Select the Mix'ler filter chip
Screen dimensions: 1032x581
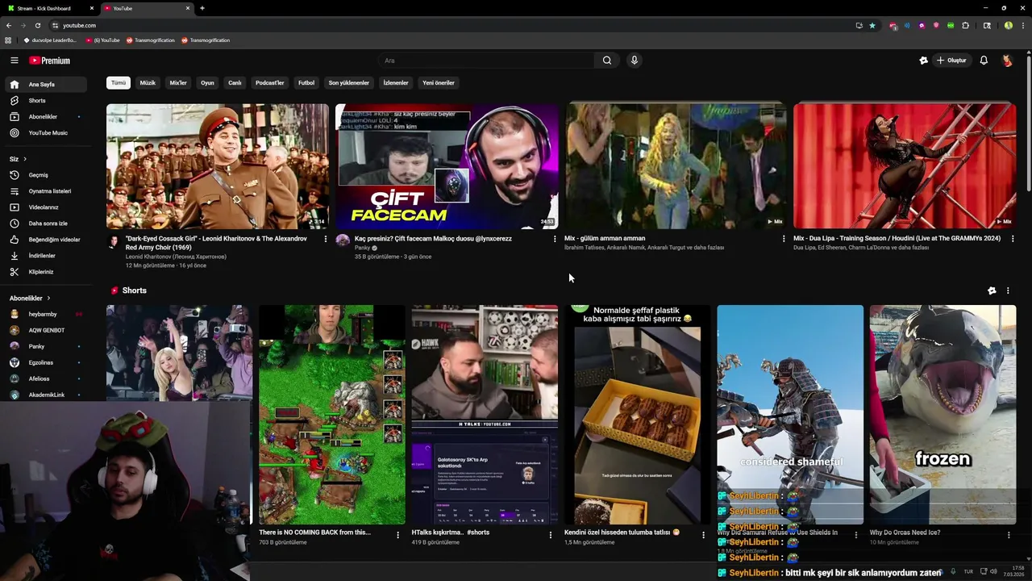point(178,83)
